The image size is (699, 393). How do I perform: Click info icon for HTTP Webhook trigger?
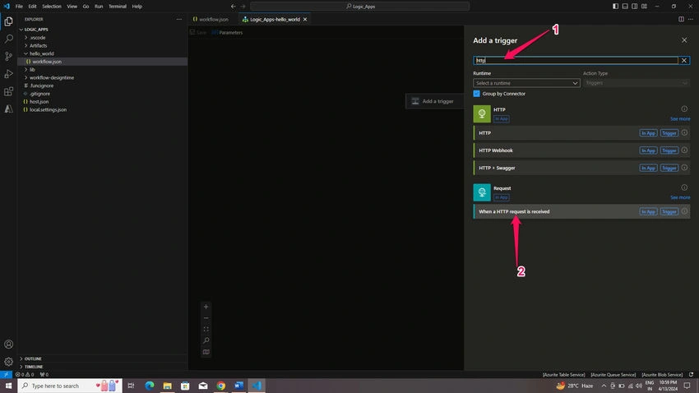684,150
